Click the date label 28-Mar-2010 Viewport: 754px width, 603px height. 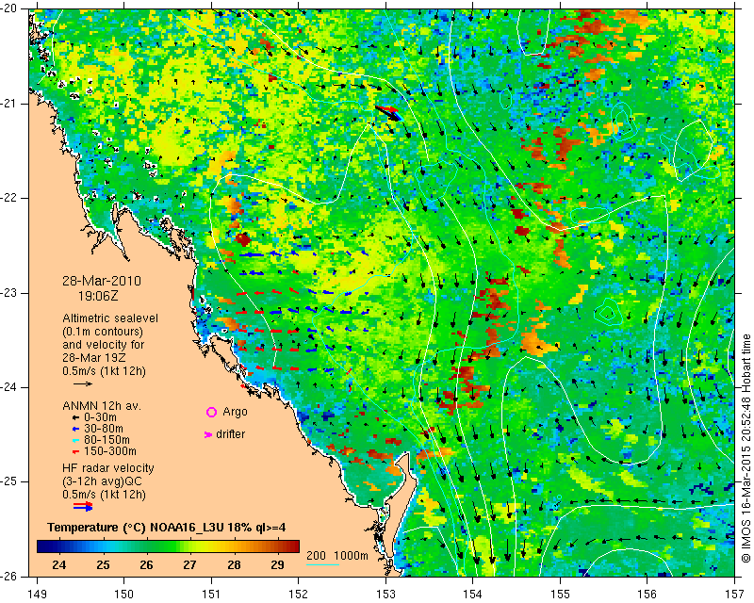[x=102, y=281]
